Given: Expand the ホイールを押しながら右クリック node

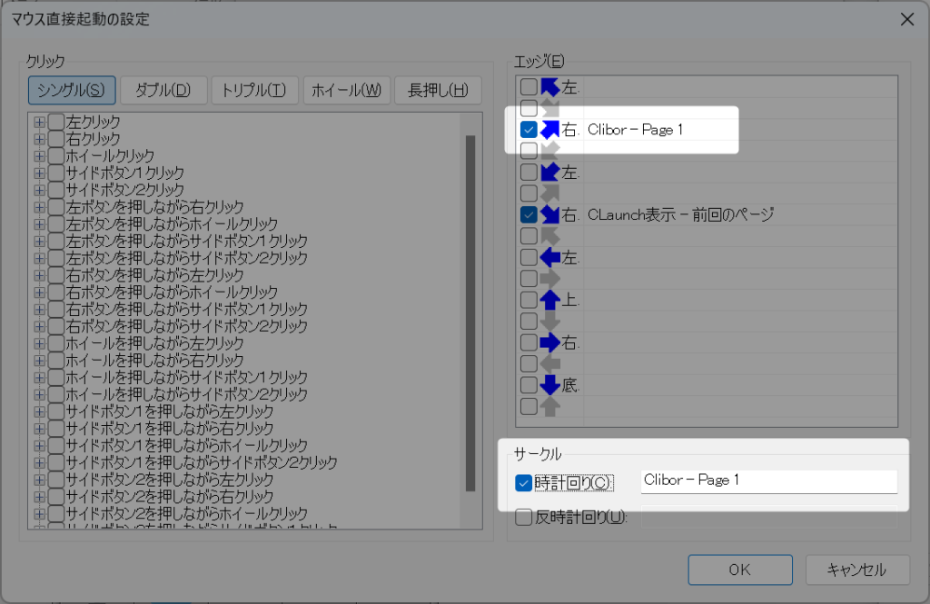Looking at the screenshot, I should coord(40,361).
